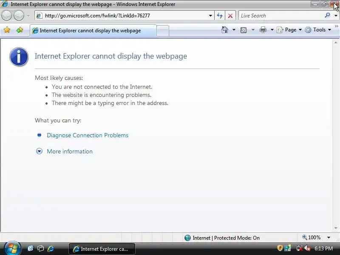Open a new blank tab
340x255 pixels.
click(x=163, y=31)
